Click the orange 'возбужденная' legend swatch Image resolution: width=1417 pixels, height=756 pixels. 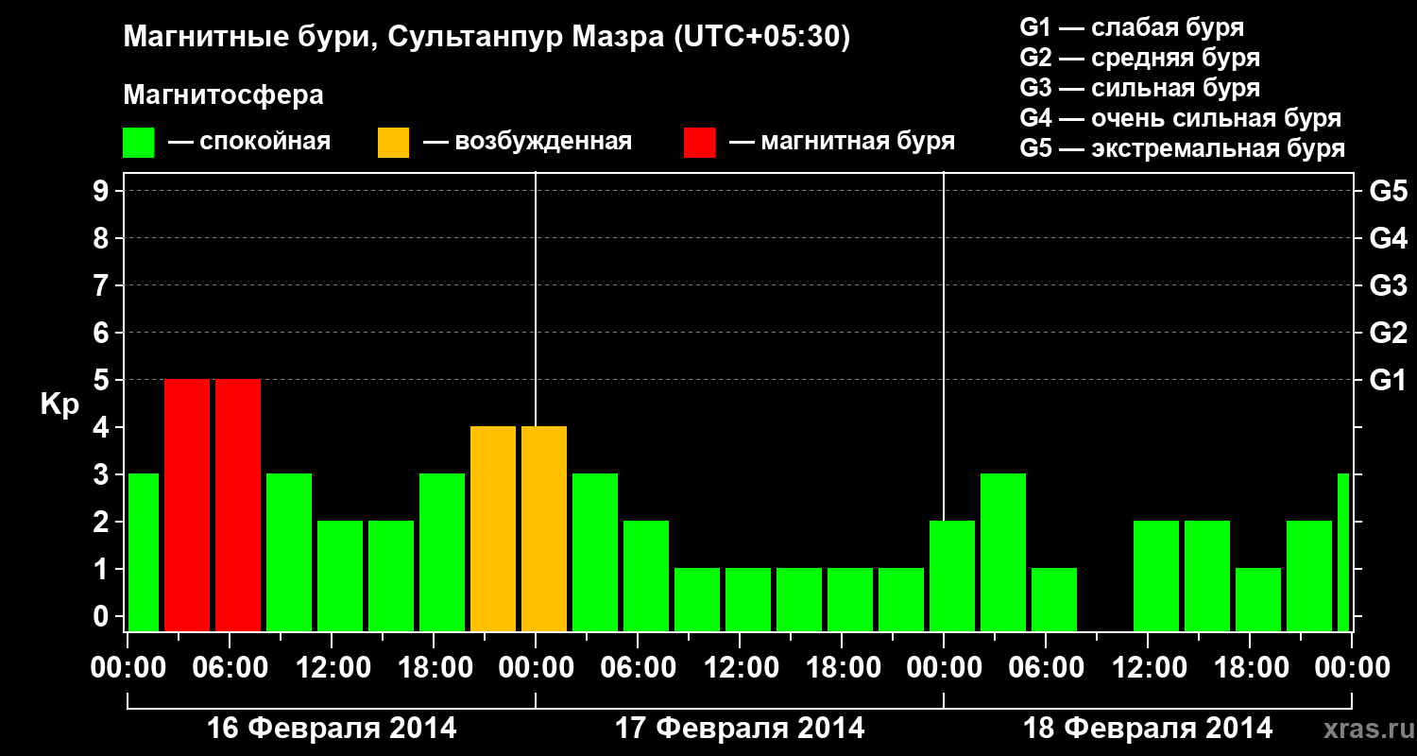pos(393,142)
